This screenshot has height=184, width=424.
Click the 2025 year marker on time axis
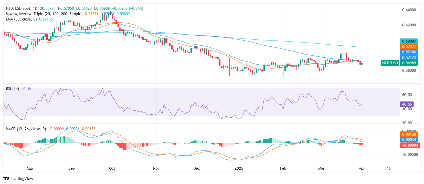(239, 168)
